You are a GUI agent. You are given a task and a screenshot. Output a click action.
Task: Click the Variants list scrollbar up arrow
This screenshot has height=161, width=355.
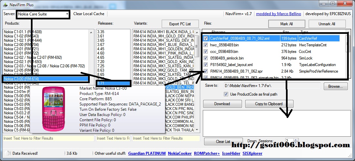[x=197, y=32]
